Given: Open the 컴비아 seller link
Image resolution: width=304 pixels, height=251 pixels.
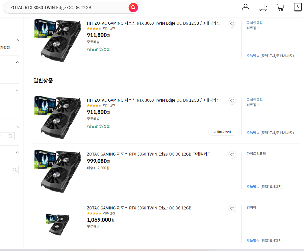Looking at the screenshot, I should click(x=252, y=208).
